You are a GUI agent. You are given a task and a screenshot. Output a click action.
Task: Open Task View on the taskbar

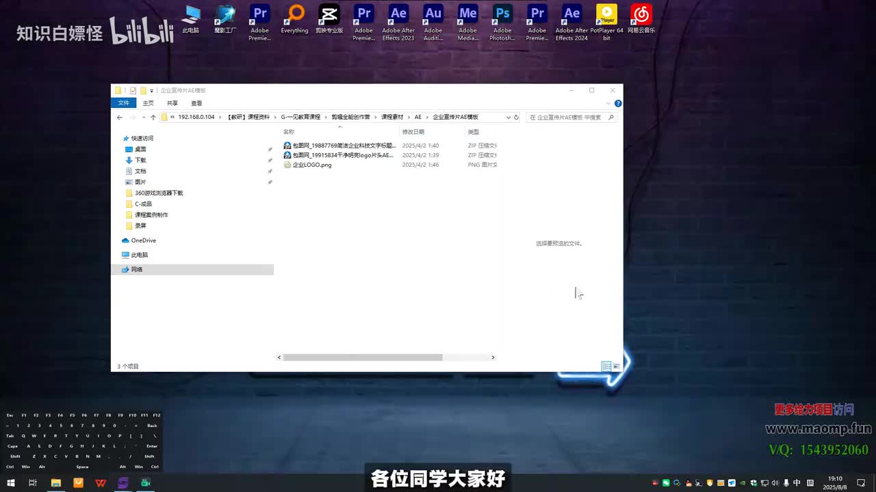coord(32,482)
